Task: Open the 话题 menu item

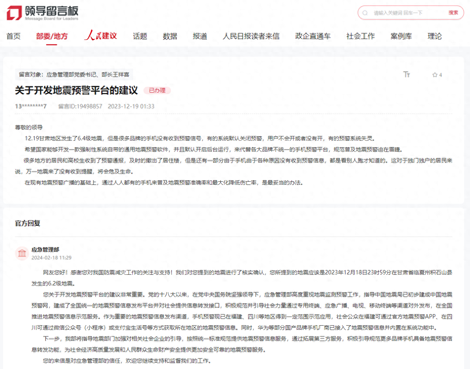Action: coord(140,36)
